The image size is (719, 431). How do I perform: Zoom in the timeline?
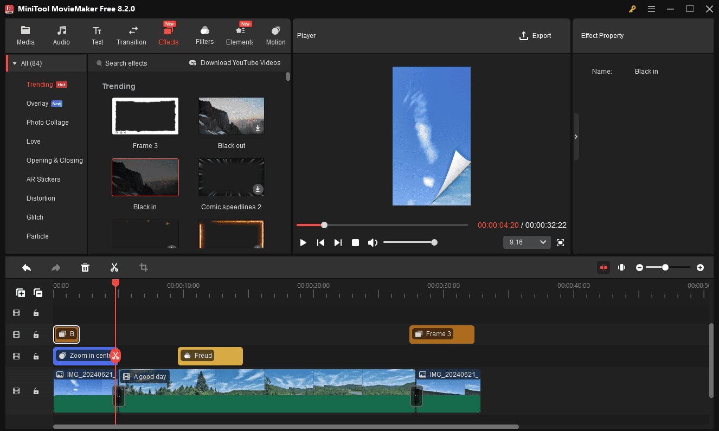tap(700, 267)
